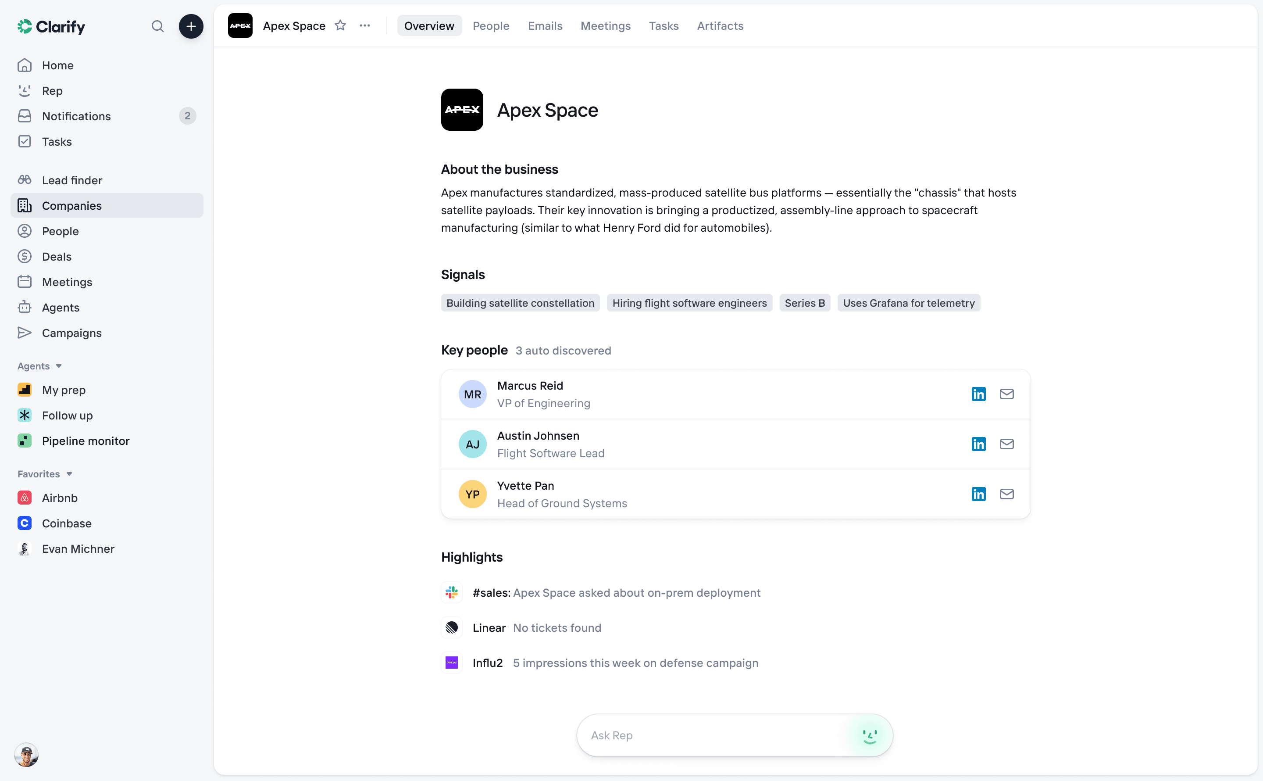Open the Linear highlight row
Viewport: 1263px width, 781px height.
[521, 627]
